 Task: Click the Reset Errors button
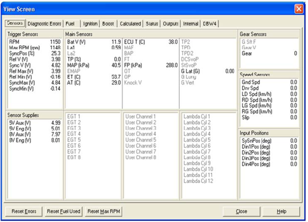[x=24, y=211]
